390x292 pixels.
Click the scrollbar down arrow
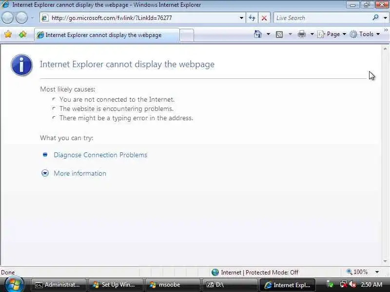[385, 261]
